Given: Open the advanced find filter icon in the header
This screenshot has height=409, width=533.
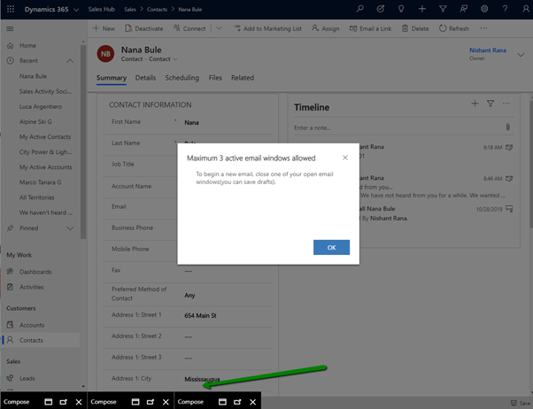Looking at the screenshot, I should click(x=443, y=8).
